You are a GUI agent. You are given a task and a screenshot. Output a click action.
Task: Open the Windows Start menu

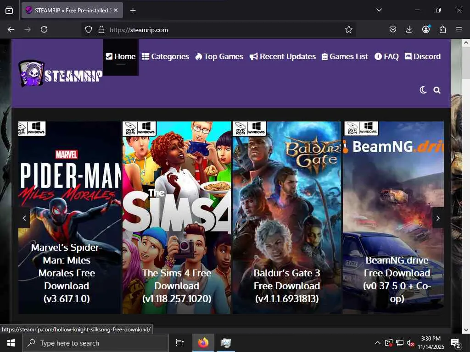point(11,343)
